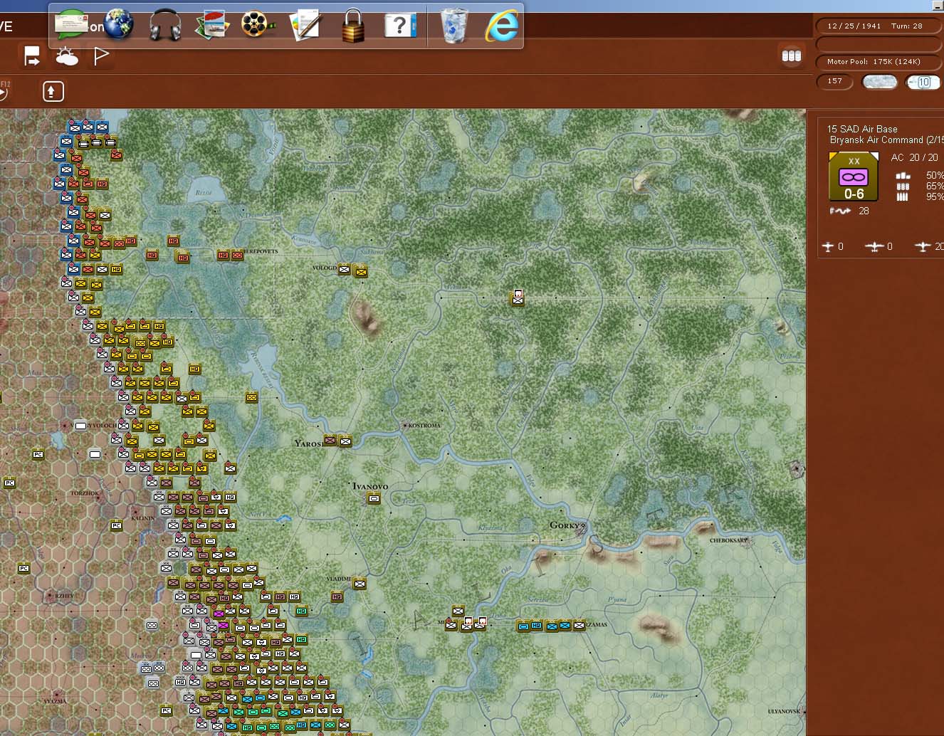Click the fighter aircraft count icon

(x=828, y=247)
